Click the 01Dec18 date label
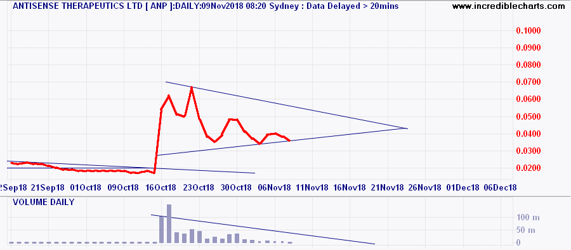571x250 pixels. [463, 187]
